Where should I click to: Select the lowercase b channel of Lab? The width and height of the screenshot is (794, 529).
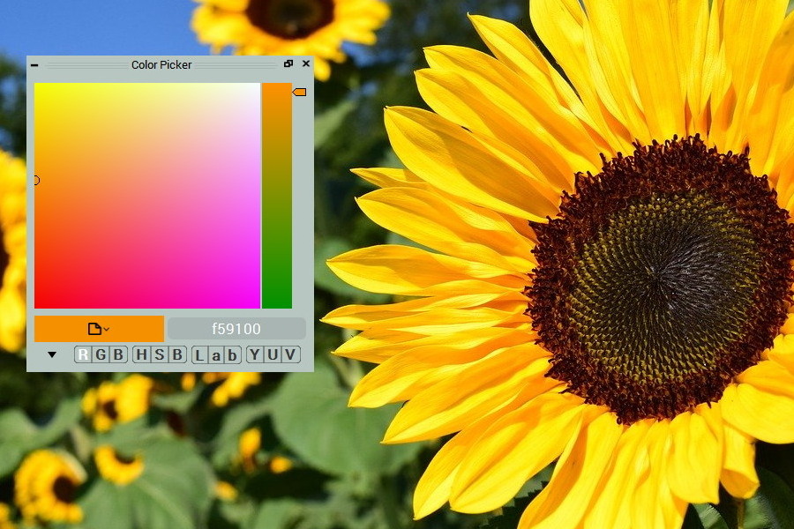tap(232, 355)
